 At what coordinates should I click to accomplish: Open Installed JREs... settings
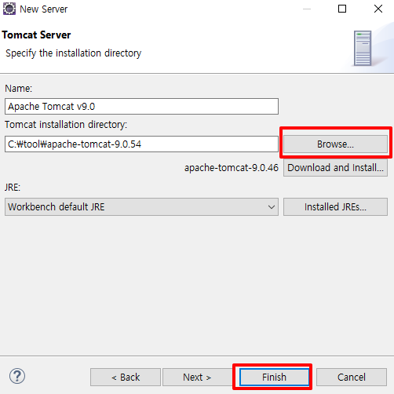click(335, 207)
